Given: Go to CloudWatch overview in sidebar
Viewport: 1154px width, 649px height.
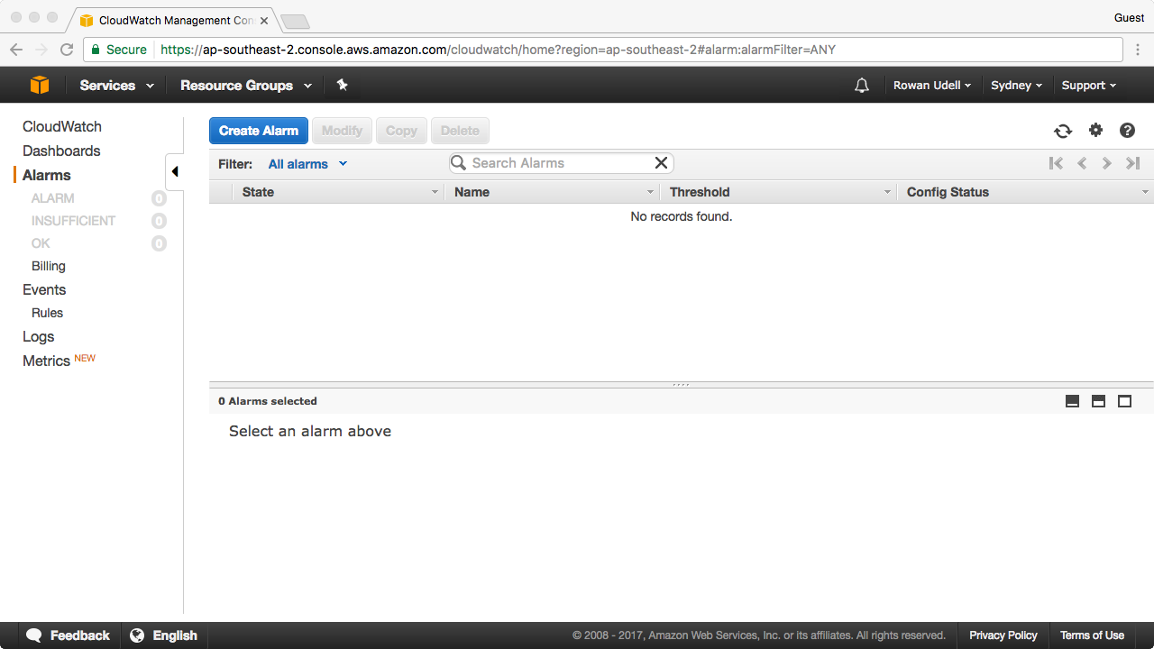Looking at the screenshot, I should 62,127.
